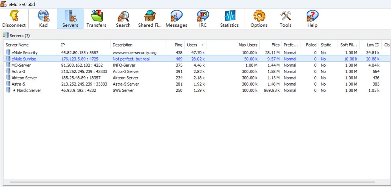Open the Kad network view
391x187 pixels.
tap(43, 19)
